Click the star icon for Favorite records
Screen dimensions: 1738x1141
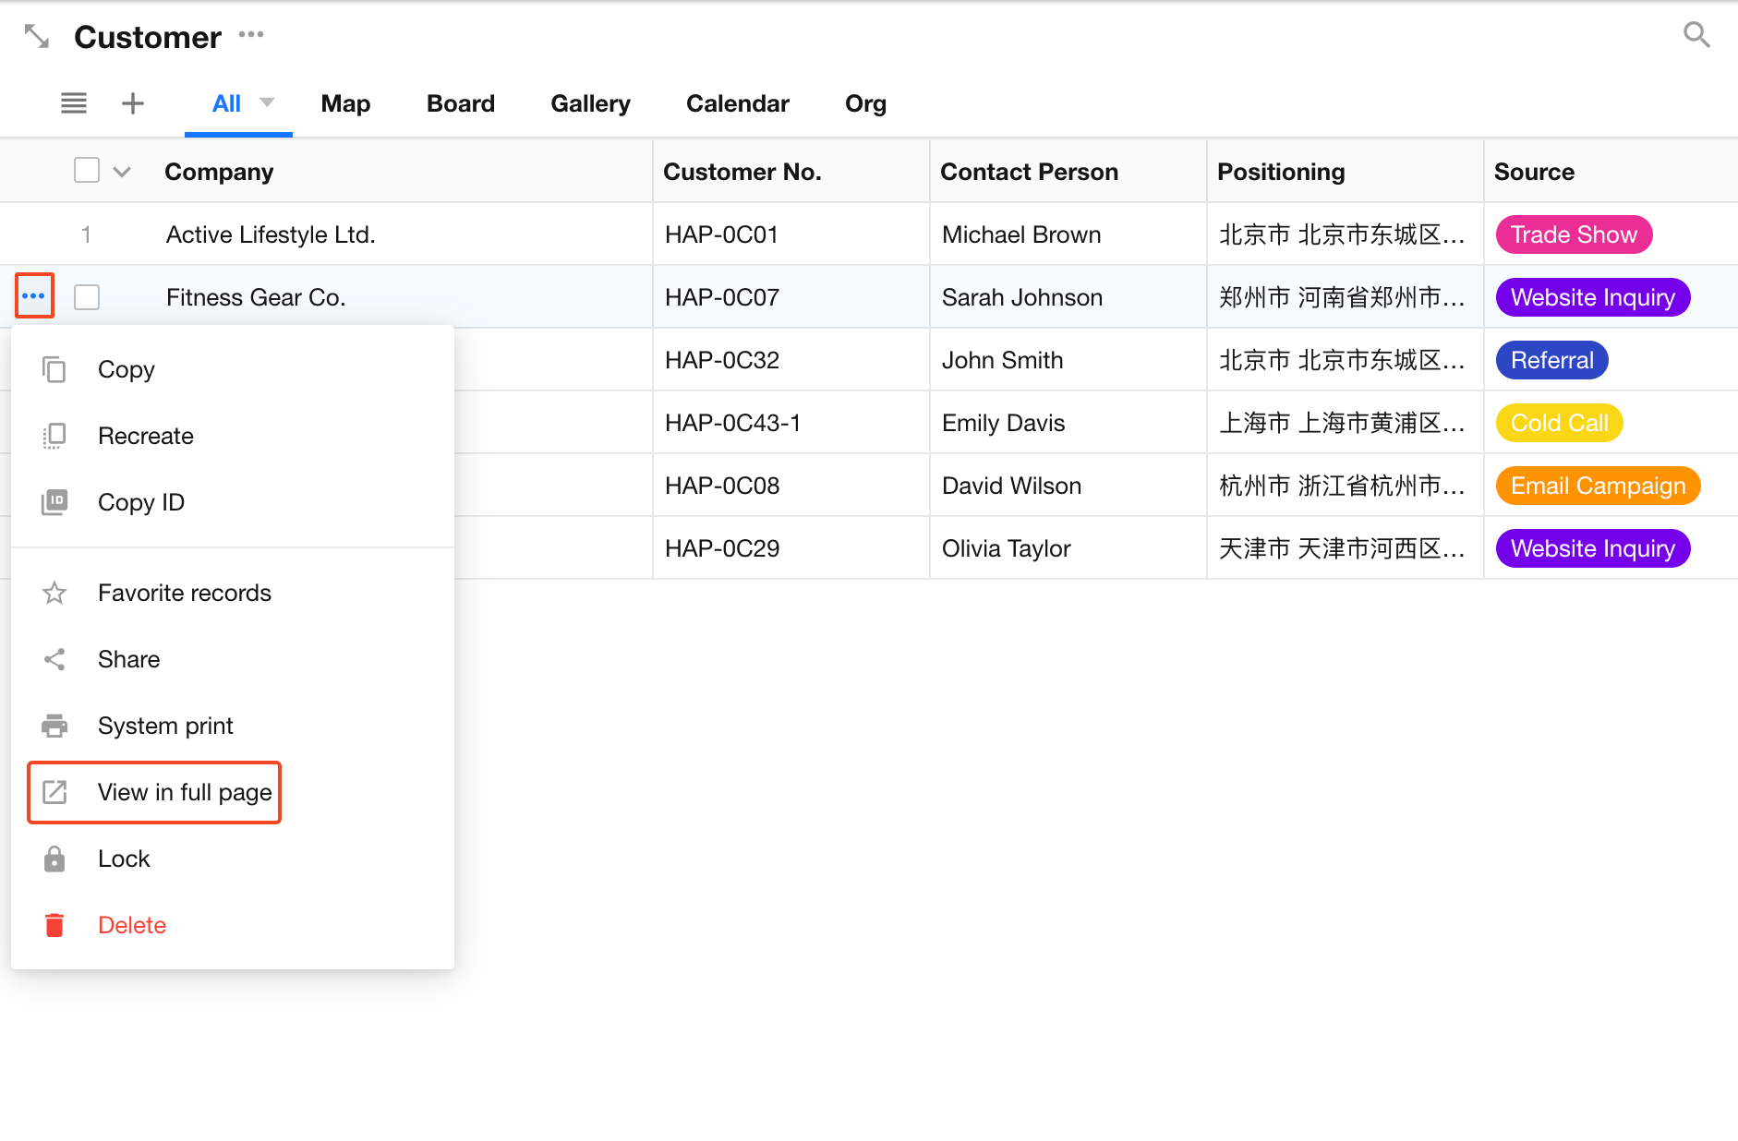point(54,593)
